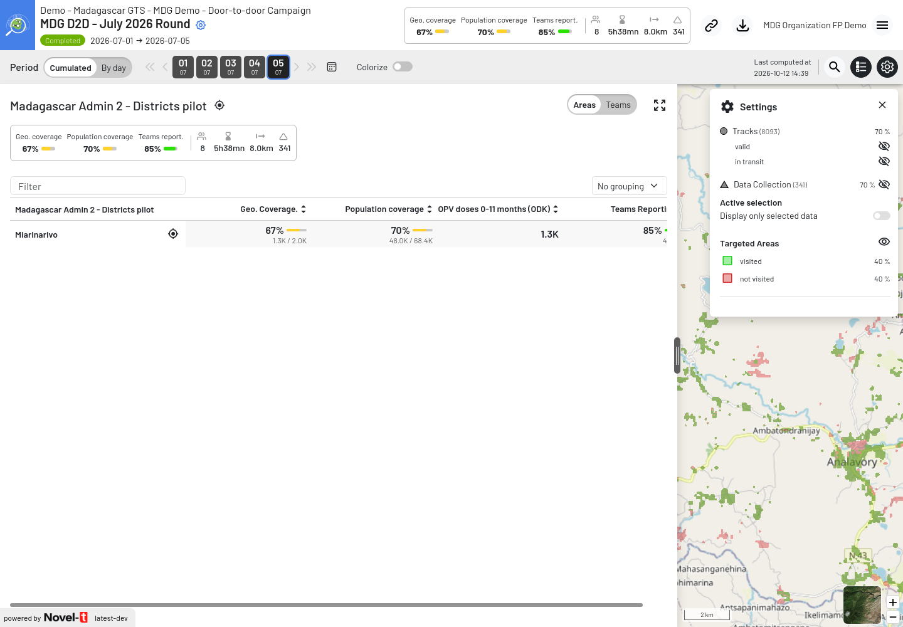903x627 pixels.
Task: Switch to By day period
Action: tap(114, 68)
